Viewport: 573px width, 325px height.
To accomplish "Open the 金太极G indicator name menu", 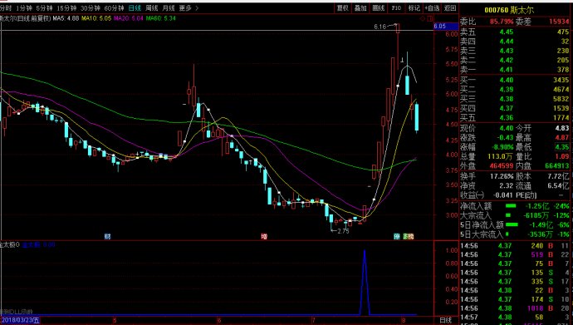I will [10, 244].
